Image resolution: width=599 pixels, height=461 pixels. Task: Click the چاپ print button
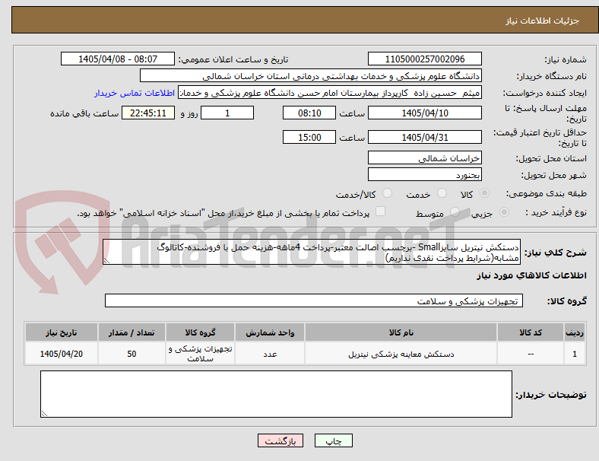coord(334,440)
